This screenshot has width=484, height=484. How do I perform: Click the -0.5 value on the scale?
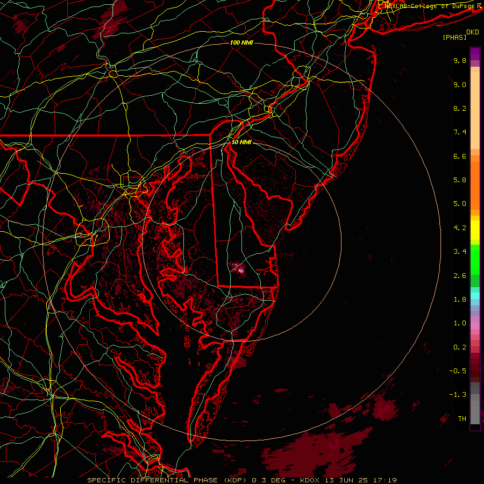point(458,371)
